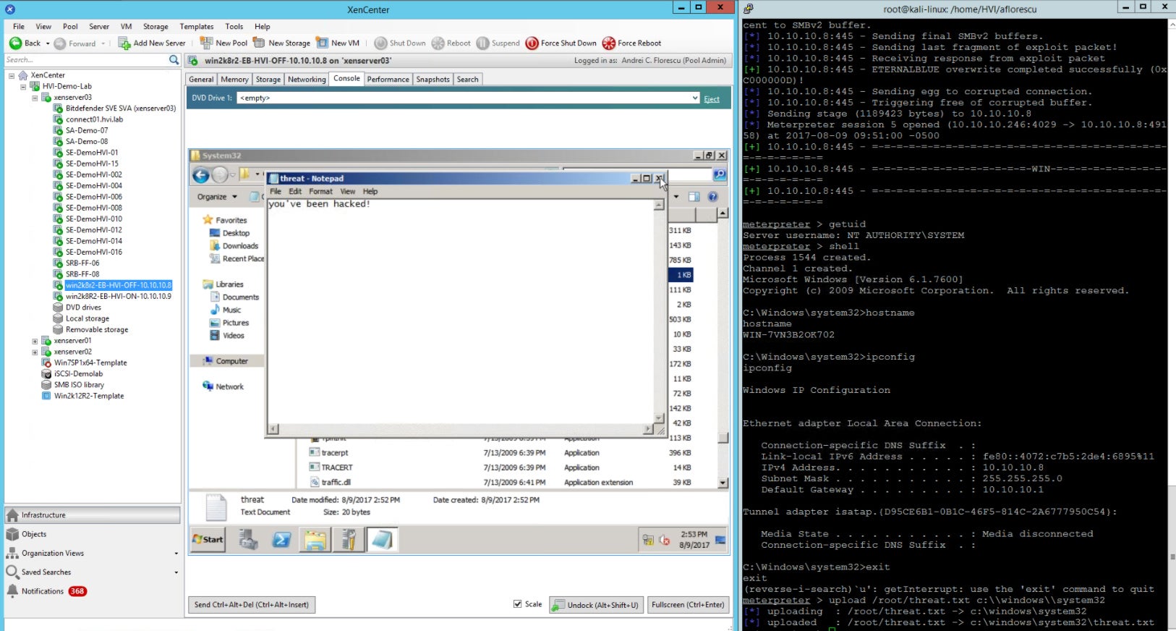
Task: Select win2k8R2-EB-HVI-ON-10.10.10.9 VM
Action: (119, 297)
